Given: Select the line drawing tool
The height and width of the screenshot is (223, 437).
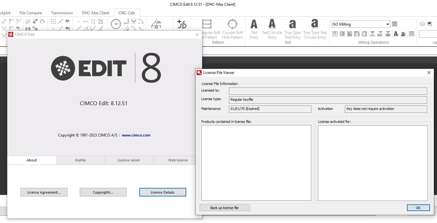Looking at the screenshot, I should (60, 21).
